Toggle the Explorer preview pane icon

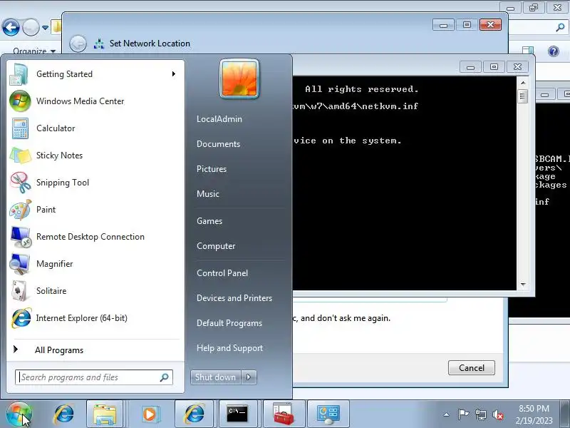point(527,51)
